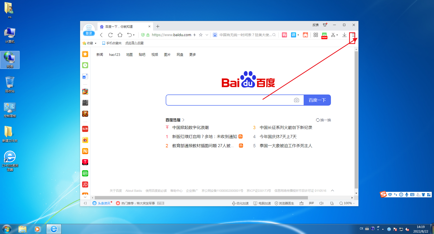Click the Baidu paw search engine selector
This screenshot has height=234, width=434.
(215, 35)
